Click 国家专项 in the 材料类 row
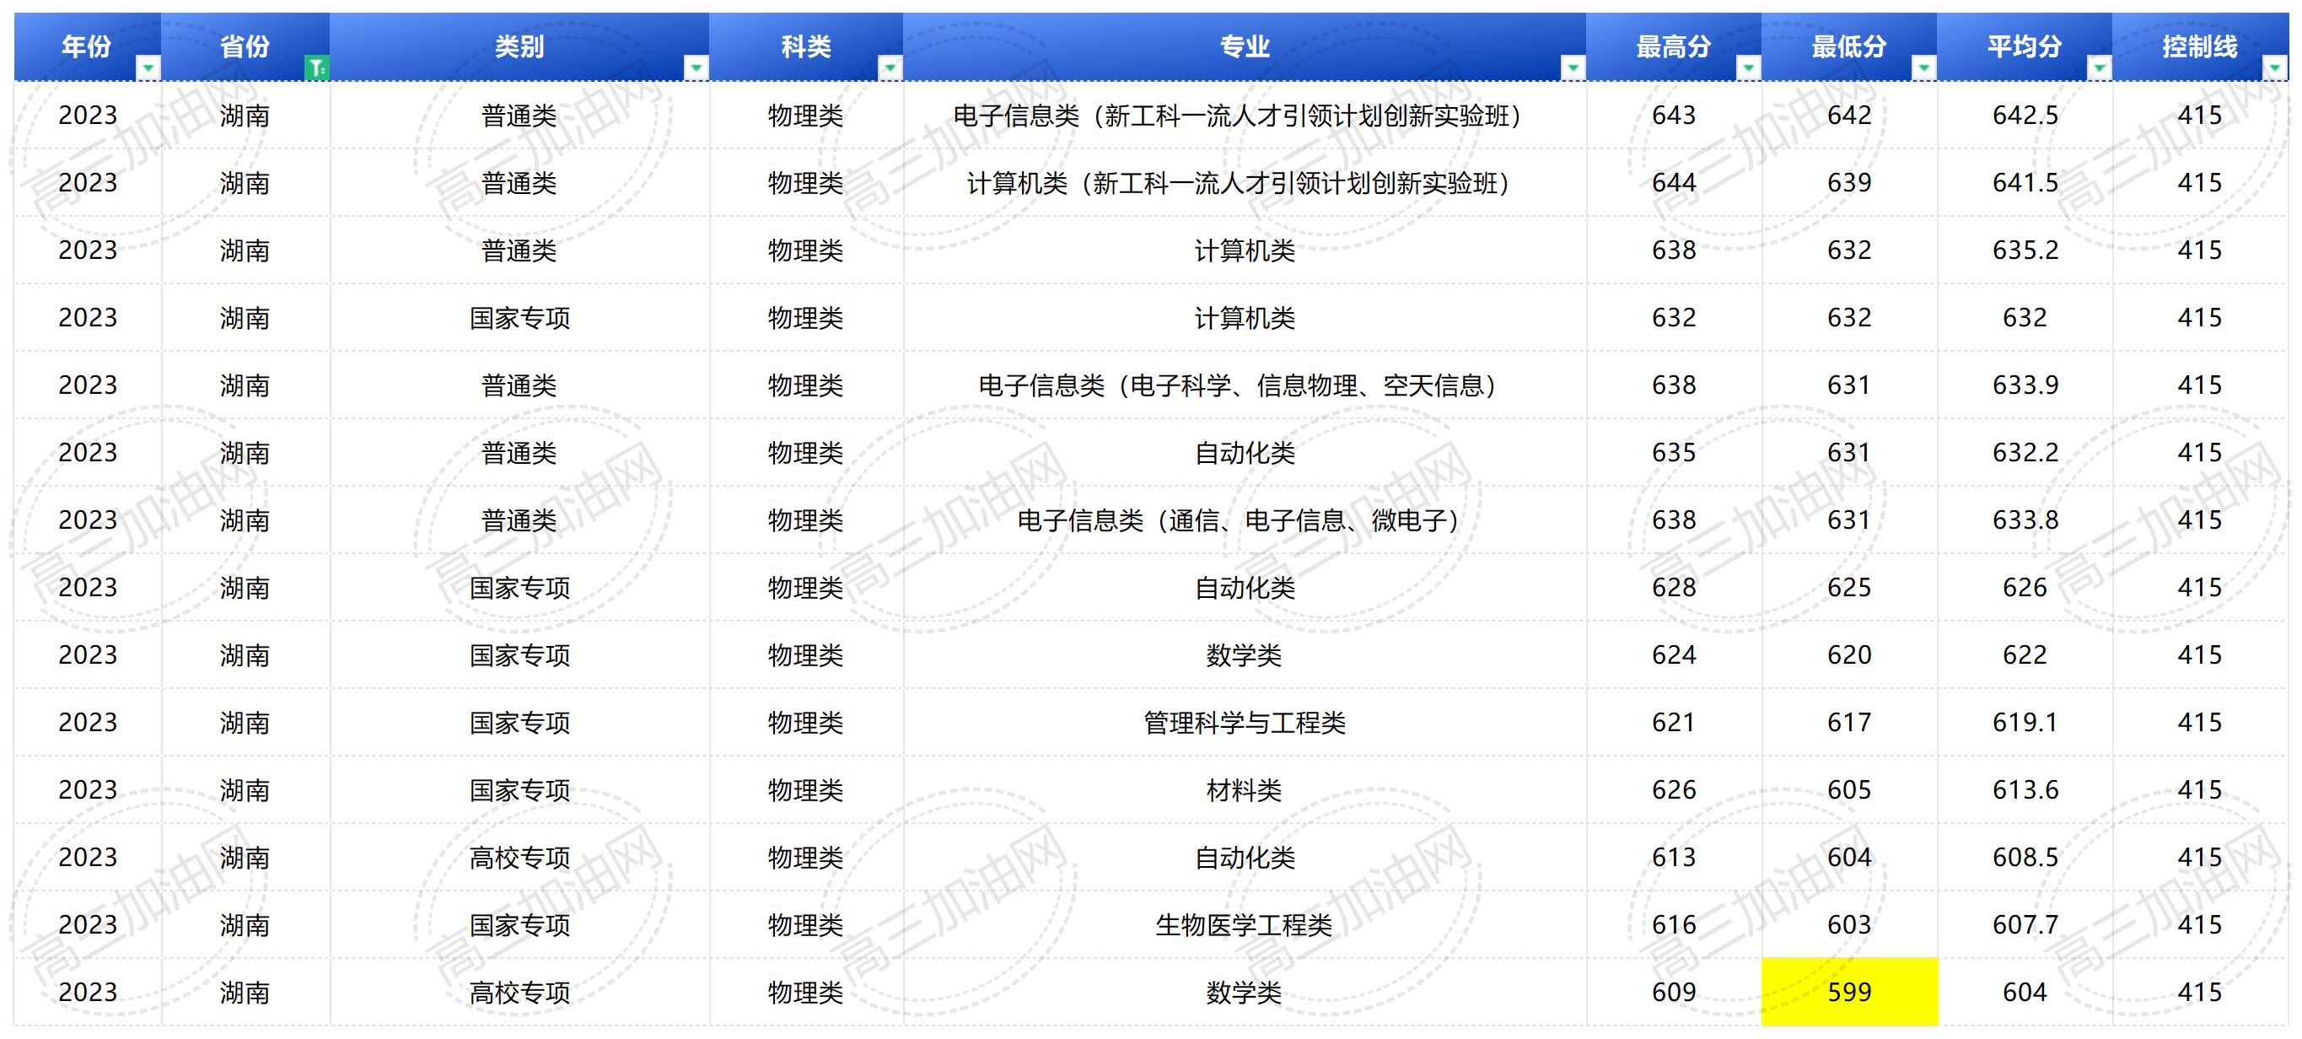Viewport: 2302px width, 1039px height. tap(519, 791)
